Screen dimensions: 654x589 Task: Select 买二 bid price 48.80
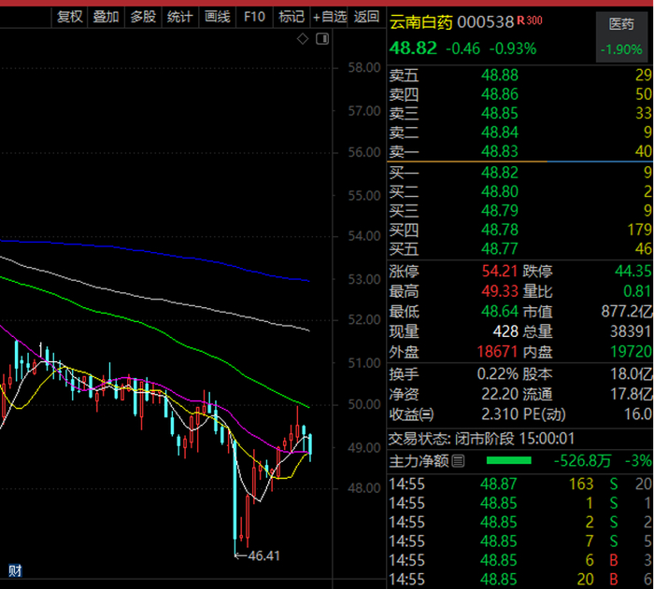pos(500,191)
